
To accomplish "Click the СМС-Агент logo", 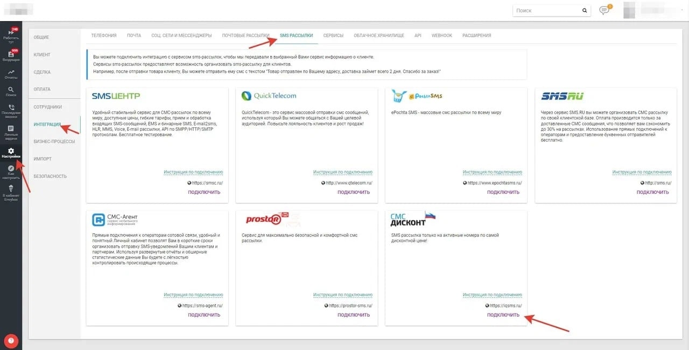I will (115, 219).
